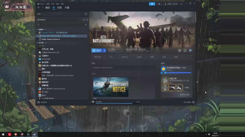Select 大富翁11 in library
Viewport: 245px width, 137px height.
tap(62, 56)
